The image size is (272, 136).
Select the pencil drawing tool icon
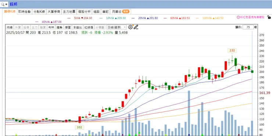[136, 27]
